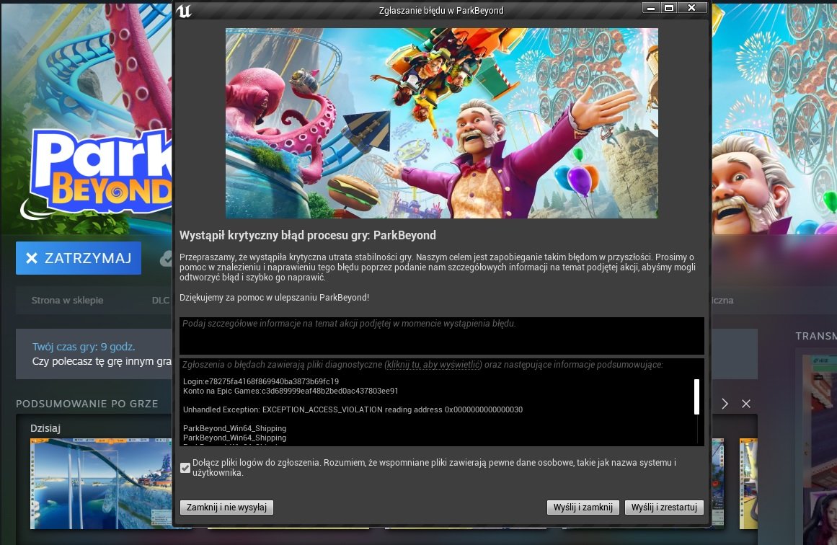
Task: Click the 'Czy polecasz tę grę' recommendation prompt
Action: (x=102, y=361)
